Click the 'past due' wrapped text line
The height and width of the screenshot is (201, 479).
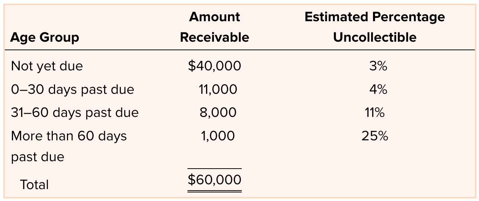pyautogui.click(x=38, y=157)
